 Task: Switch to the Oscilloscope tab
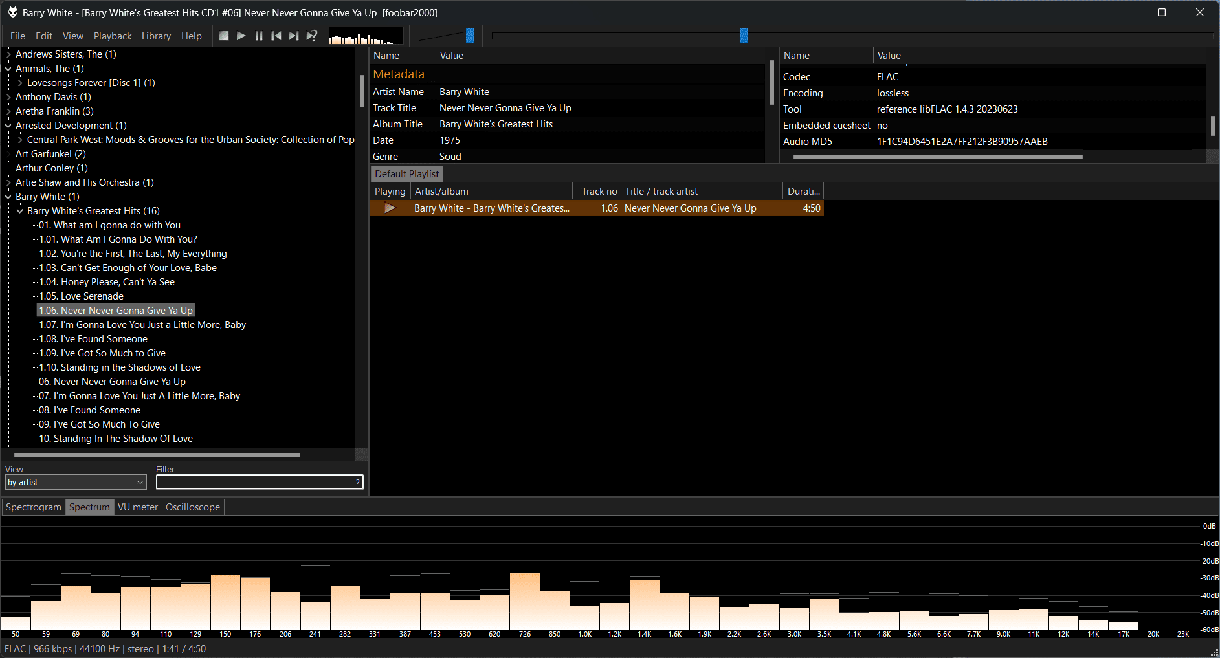(193, 507)
